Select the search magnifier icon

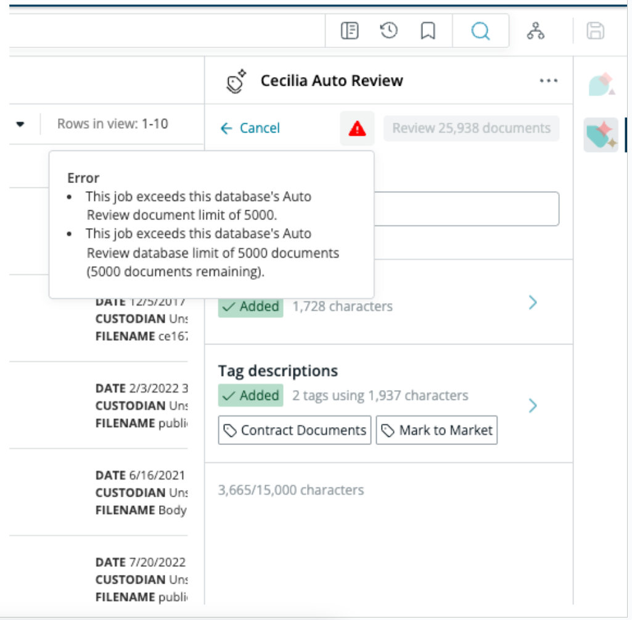point(480,31)
